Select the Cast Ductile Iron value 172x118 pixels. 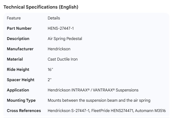(63, 59)
